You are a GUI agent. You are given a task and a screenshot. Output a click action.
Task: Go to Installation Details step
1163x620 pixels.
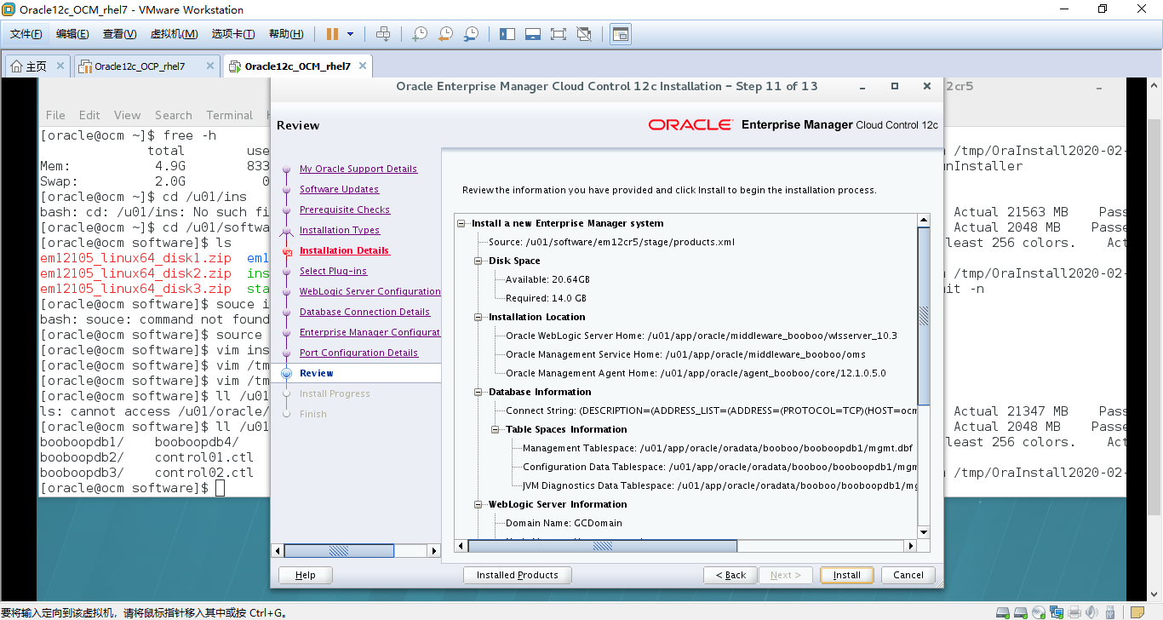(x=345, y=250)
